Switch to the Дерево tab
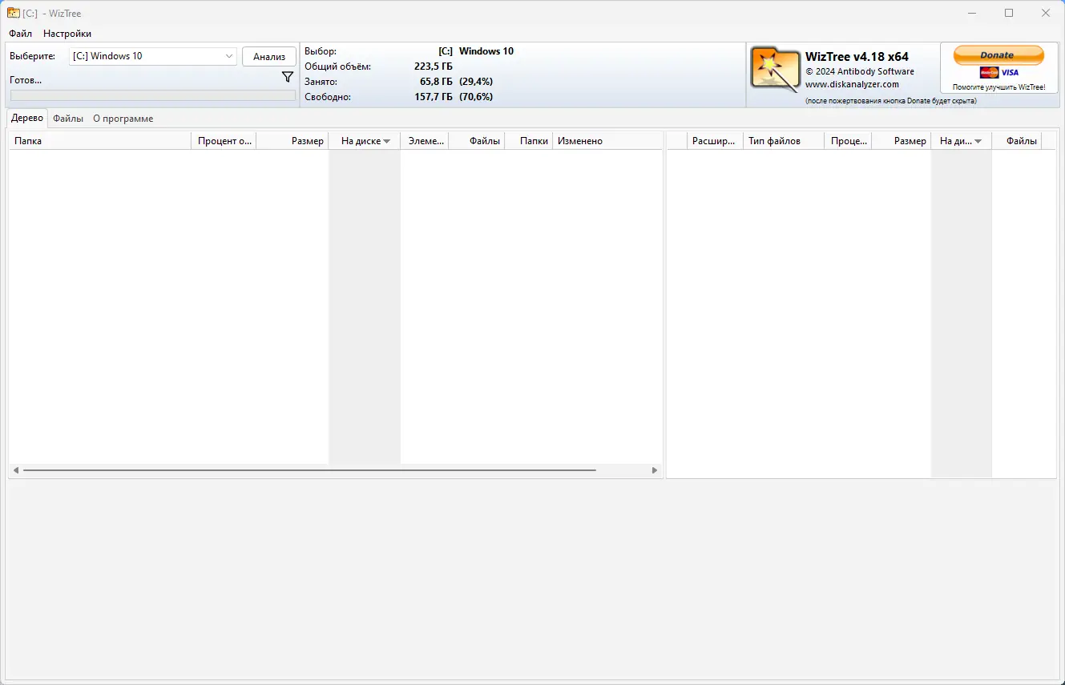Image resolution: width=1065 pixels, height=685 pixels. (27, 118)
